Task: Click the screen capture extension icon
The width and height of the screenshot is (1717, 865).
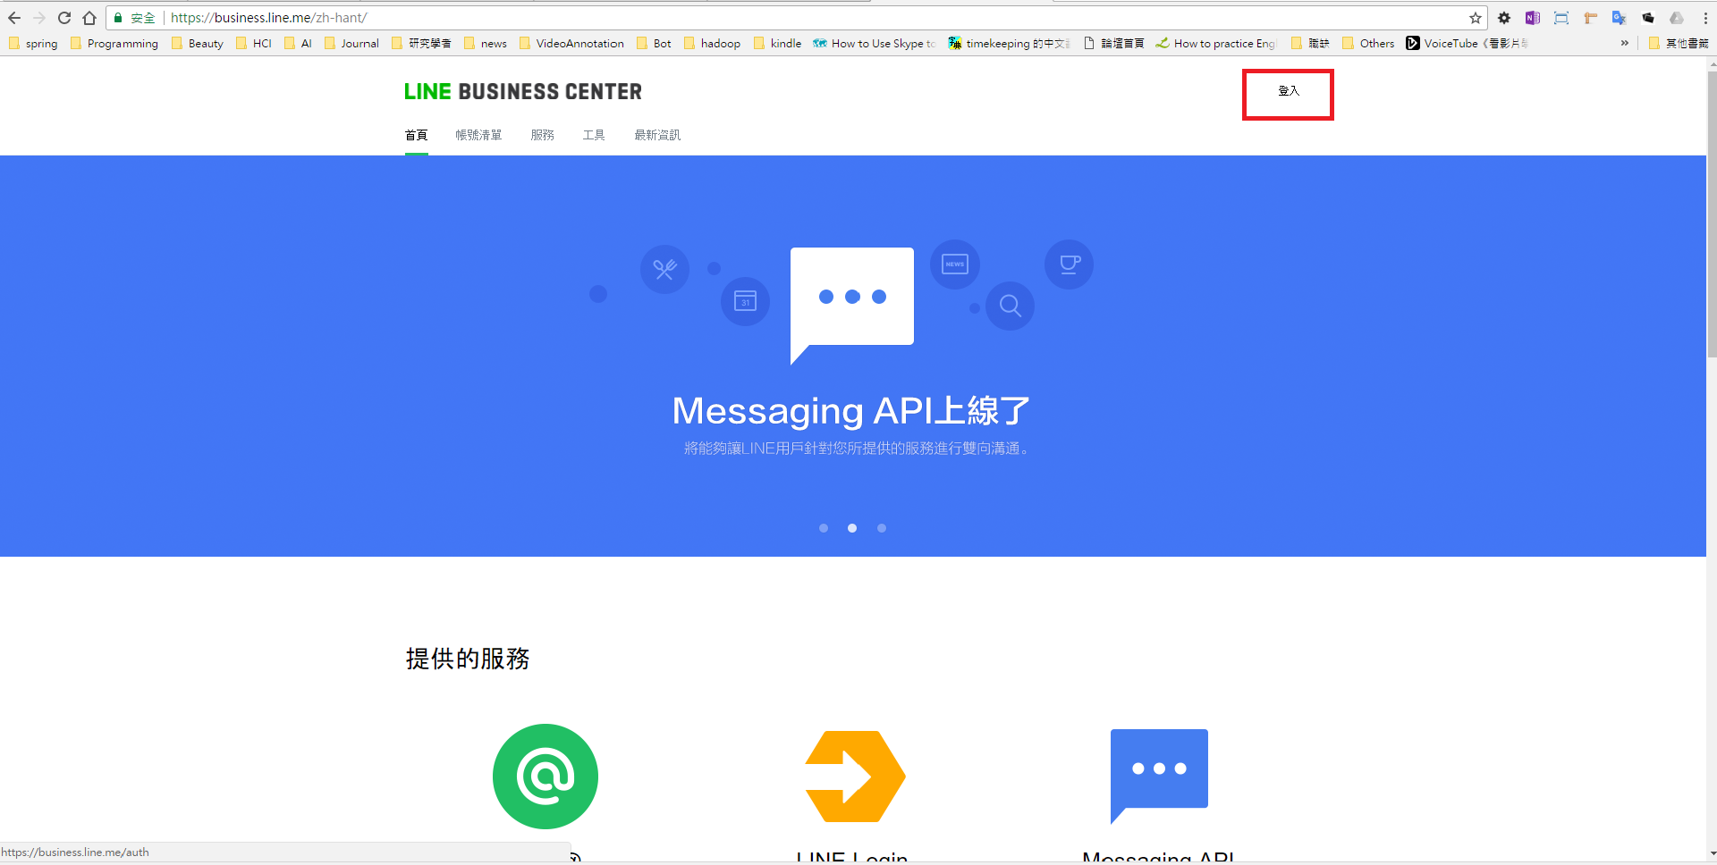Action: [x=1561, y=18]
